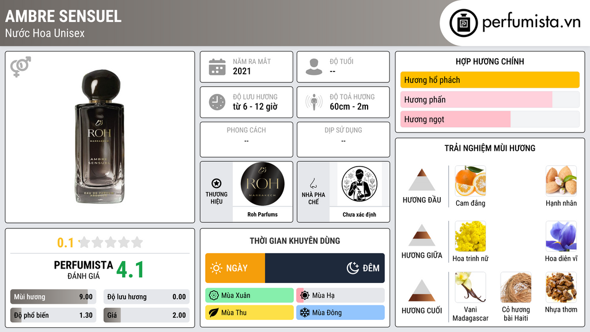Click the calendar icon beside Năm ra mắt
The width and height of the screenshot is (590, 332).
217,67
